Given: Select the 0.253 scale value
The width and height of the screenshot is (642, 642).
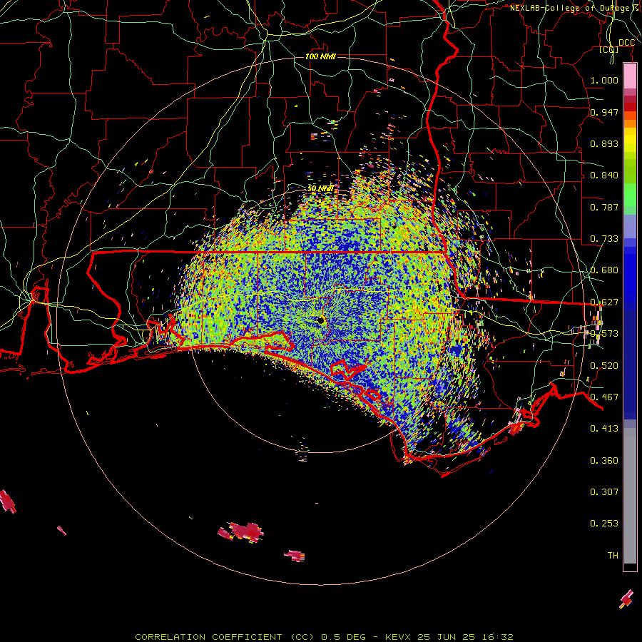Looking at the screenshot, I should [x=604, y=524].
